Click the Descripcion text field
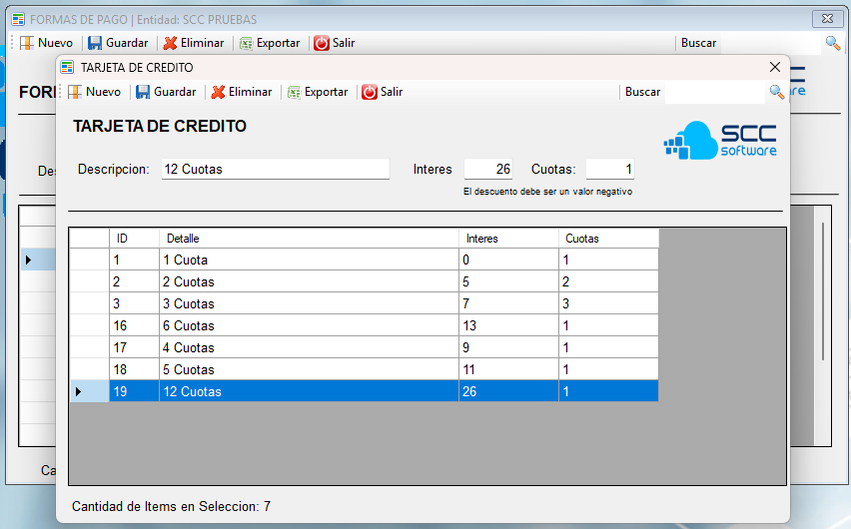The height and width of the screenshot is (529, 851). point(275,170)
